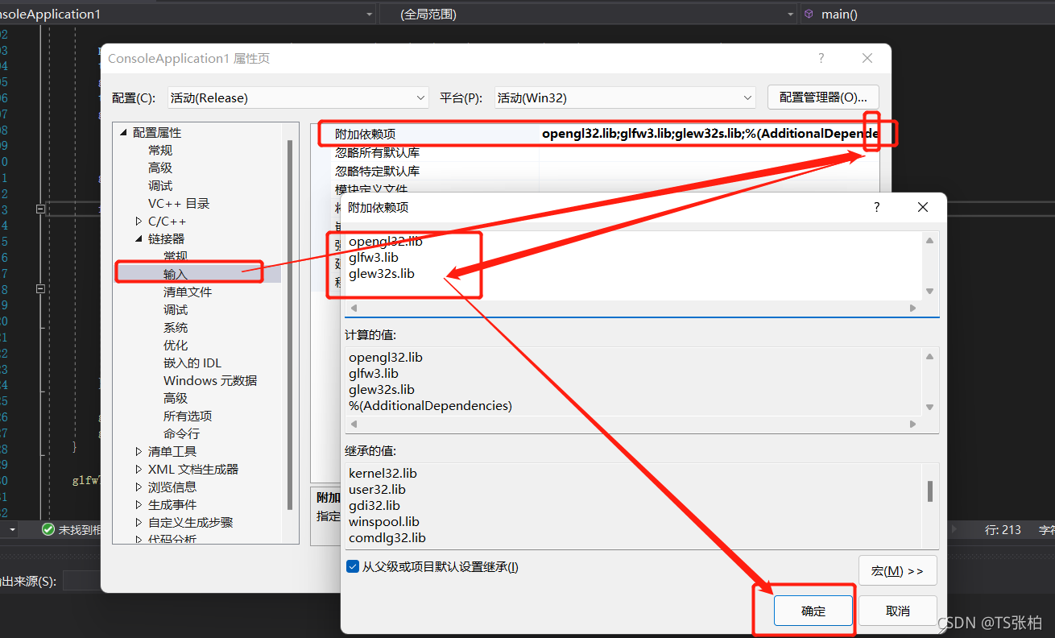Click the 宏(M) >> button
Viewport: 1055px width, 638px height.
pyautogui.click(x=898, y=570)
